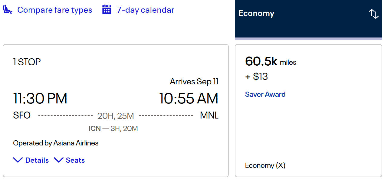This screenshot has width=384, height=179.
Task: Collapse the Details disclosure arrow
Action: click(18, 160)
